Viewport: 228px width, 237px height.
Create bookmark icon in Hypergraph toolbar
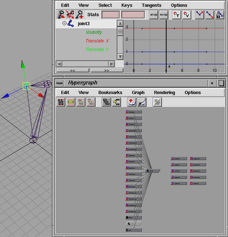(132, 102)
